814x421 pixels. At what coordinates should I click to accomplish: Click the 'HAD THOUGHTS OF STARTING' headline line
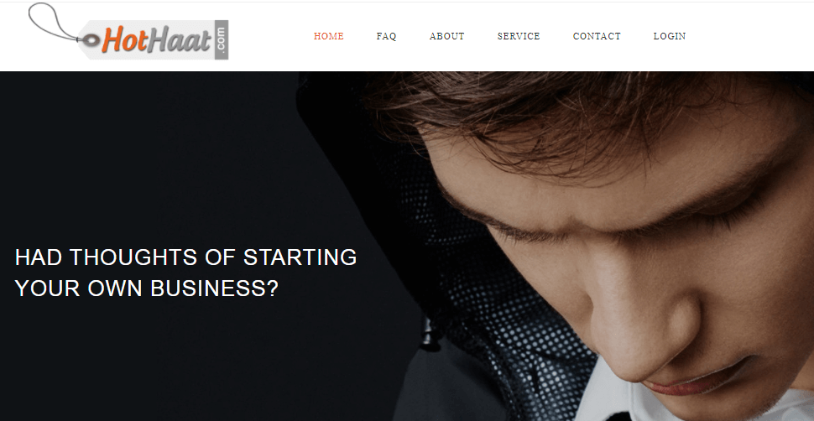point(185,257)
